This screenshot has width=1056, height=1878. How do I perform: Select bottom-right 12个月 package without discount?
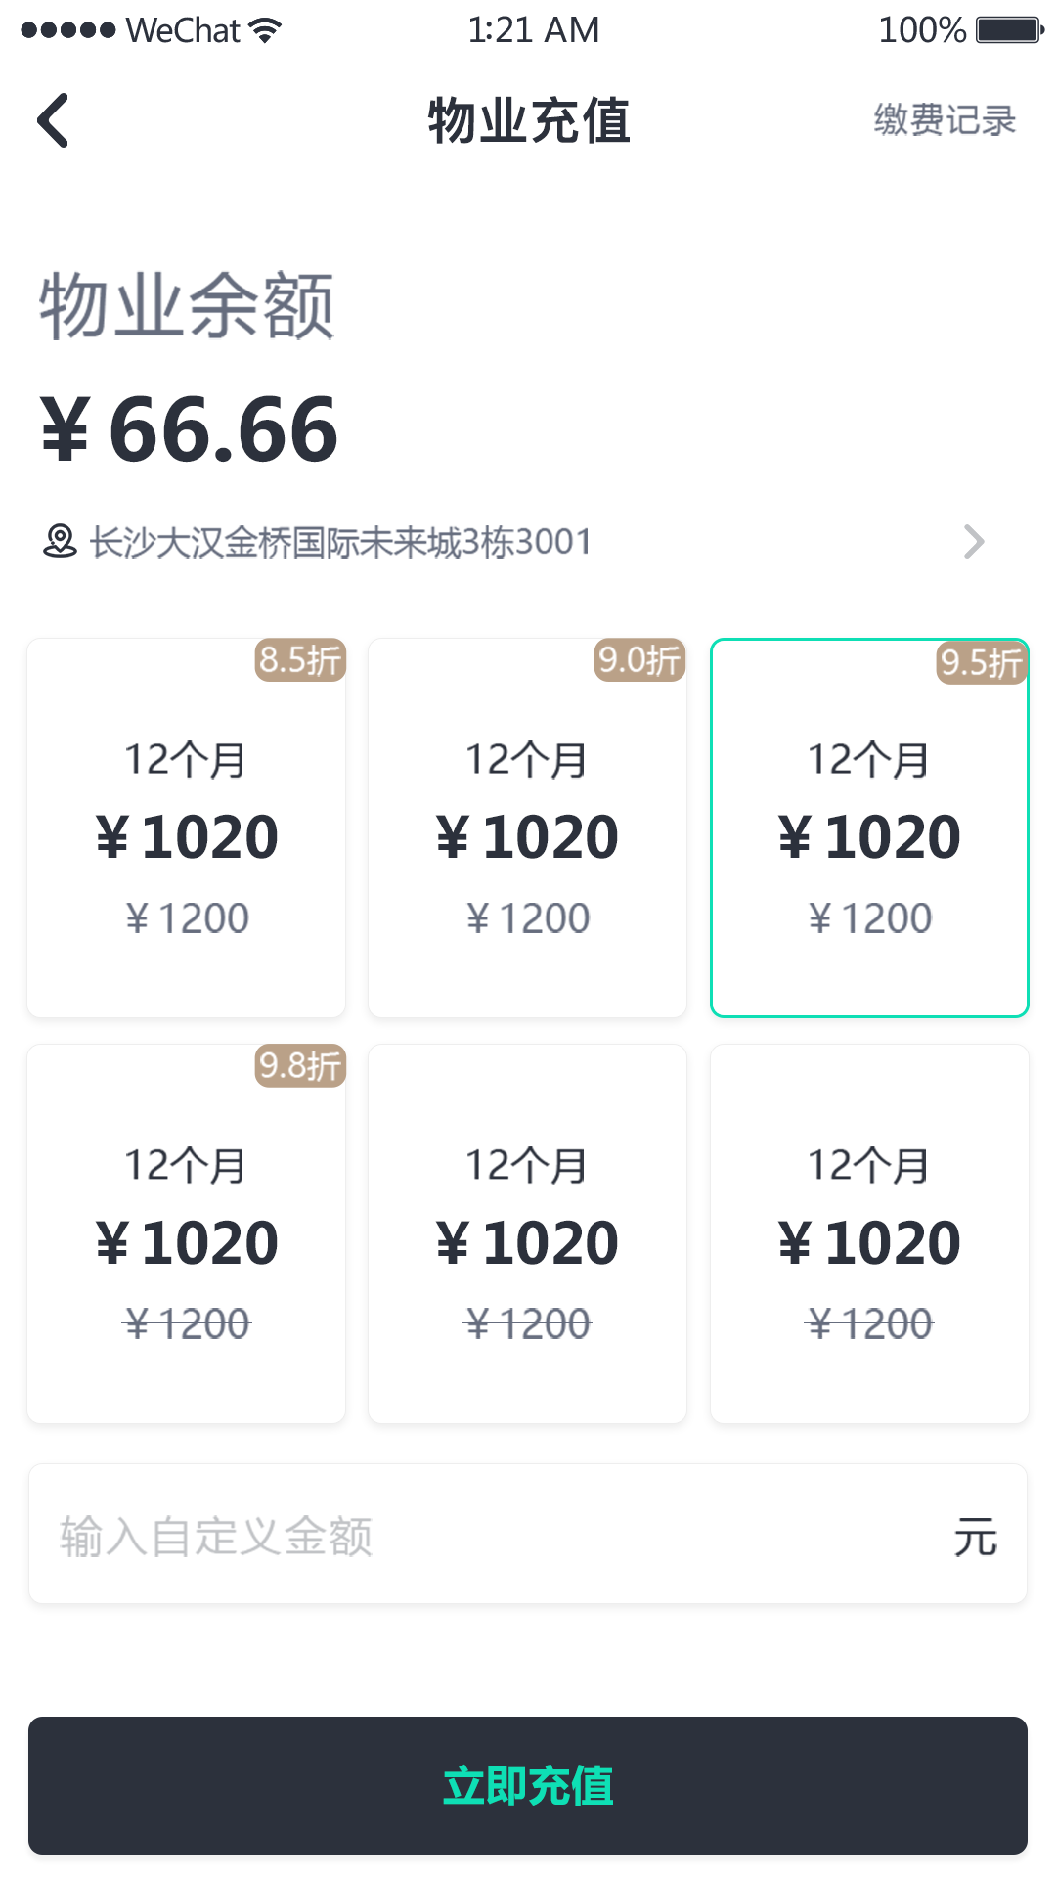[x=869, y=1233]
